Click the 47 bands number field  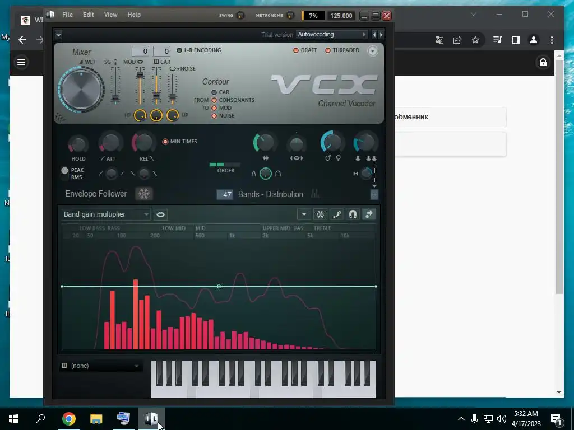coord(225,194)
